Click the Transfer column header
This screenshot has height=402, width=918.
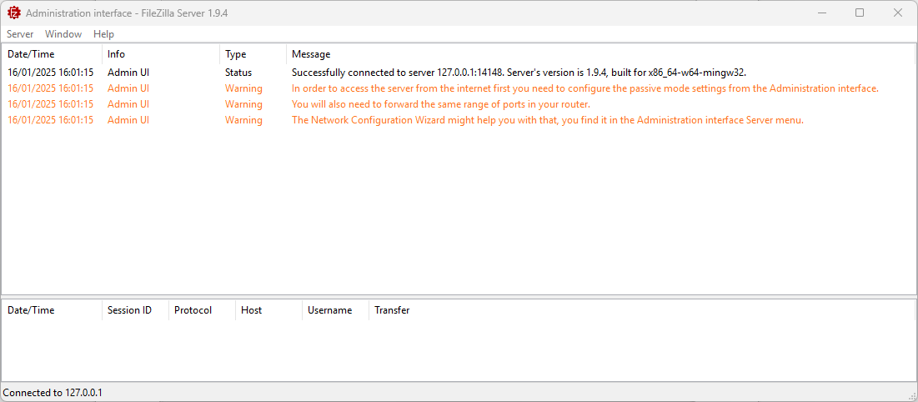(392, 310)
